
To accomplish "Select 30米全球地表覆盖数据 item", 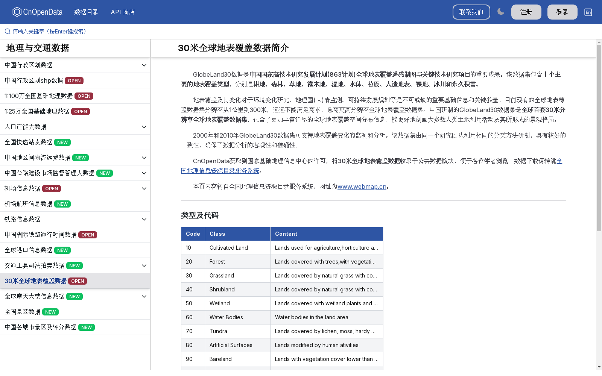I will [75, 281].
